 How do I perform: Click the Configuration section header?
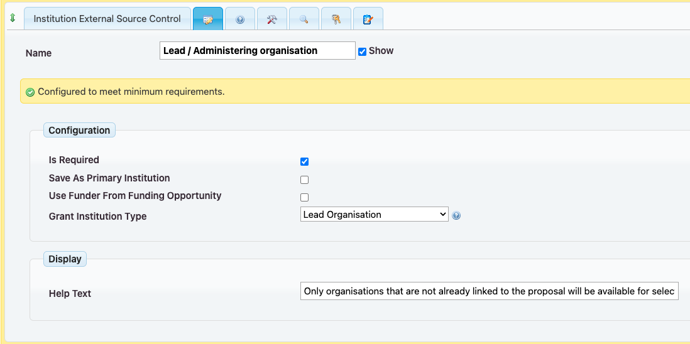[79, 131]
